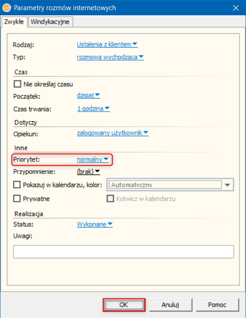Click the arrow of the color combo box

pos(228,185)
